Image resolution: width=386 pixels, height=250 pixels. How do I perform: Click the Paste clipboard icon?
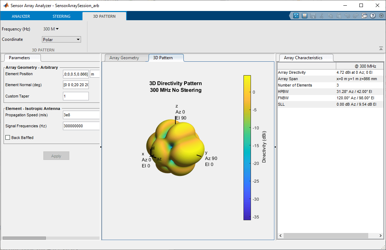tap(339, 16)
